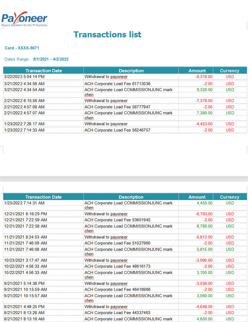Screen dimensions: 248x322
Task: Select amount '6,785.00'
Action: 204,226
